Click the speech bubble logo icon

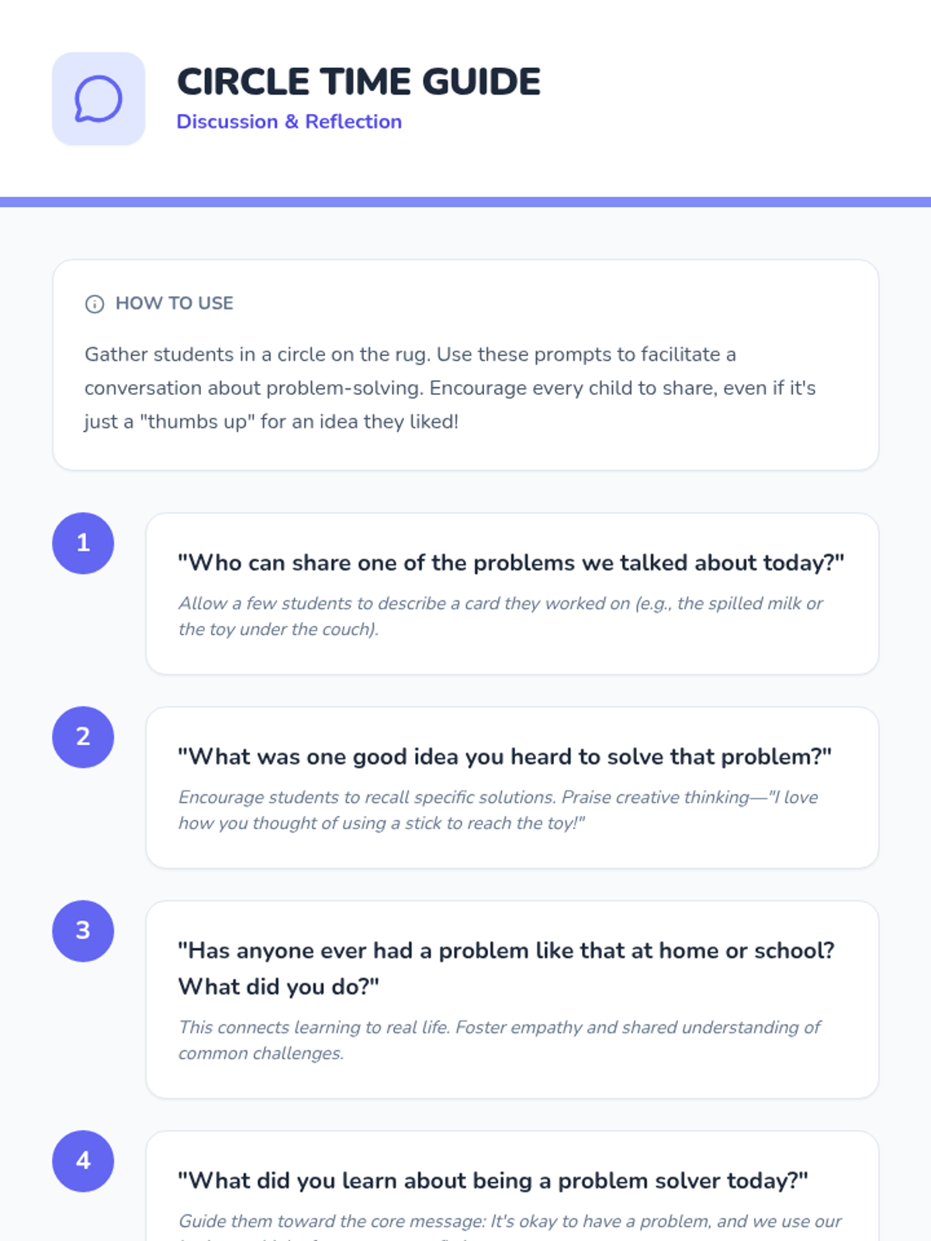[x=99, y=99]
